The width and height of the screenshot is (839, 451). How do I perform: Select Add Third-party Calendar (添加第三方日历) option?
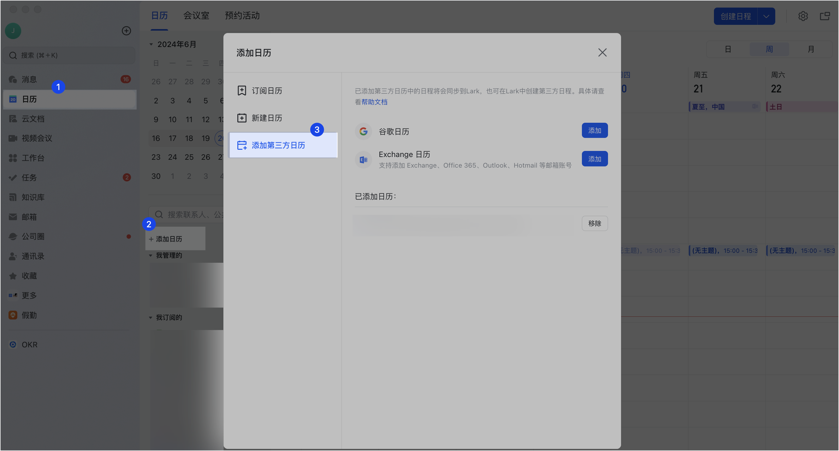tap(283, 145)
